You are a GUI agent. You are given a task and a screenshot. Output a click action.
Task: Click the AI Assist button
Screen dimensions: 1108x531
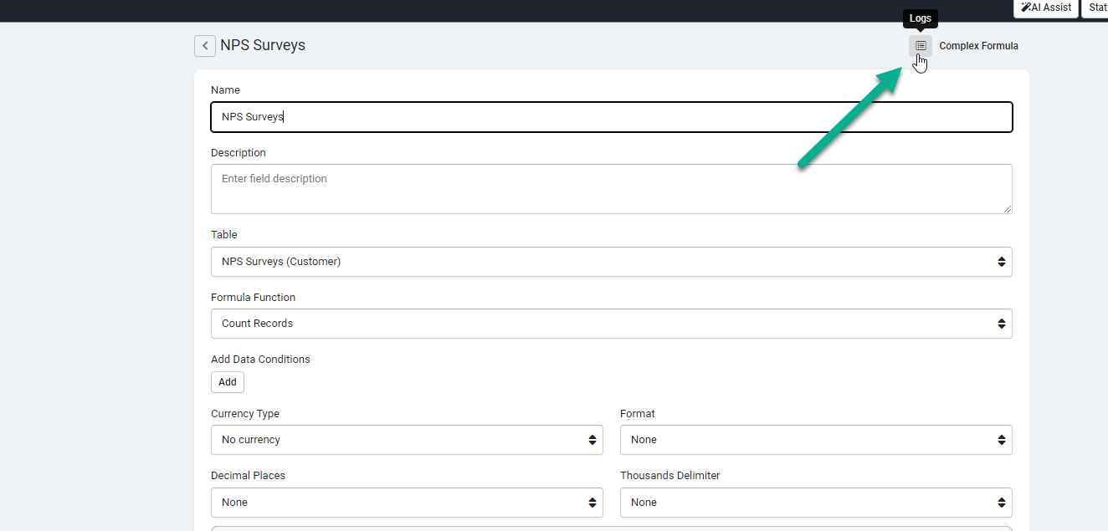click(1045, 8)
